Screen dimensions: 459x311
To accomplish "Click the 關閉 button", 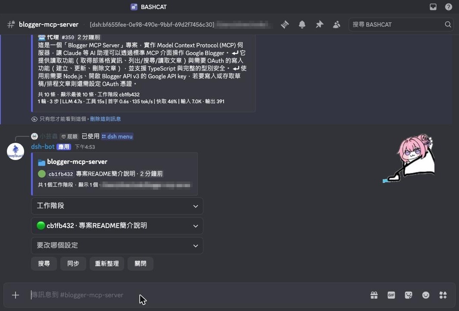I will click(141, 264).
